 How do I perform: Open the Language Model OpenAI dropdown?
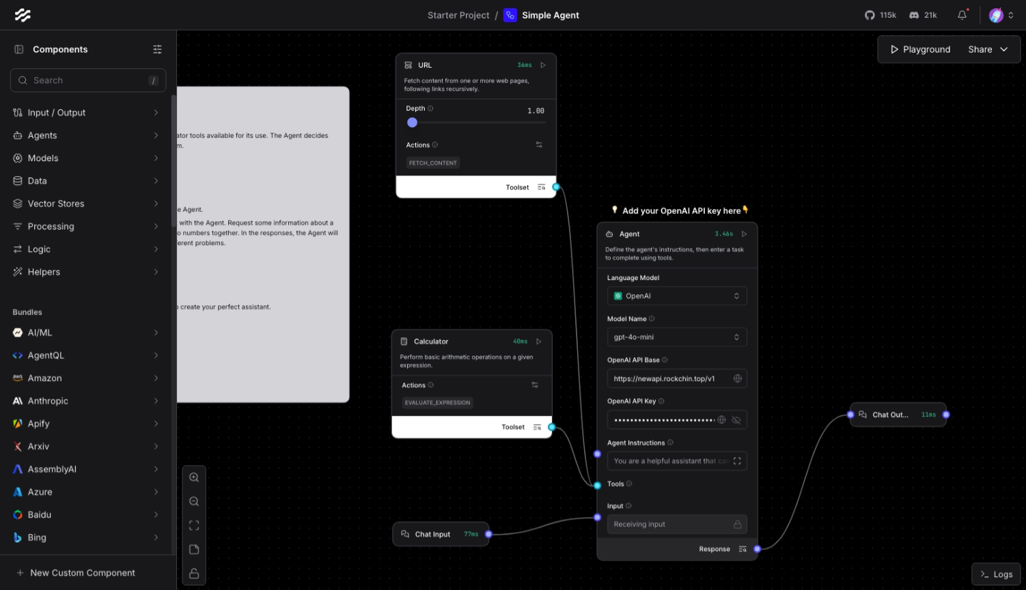coord(676,296)
